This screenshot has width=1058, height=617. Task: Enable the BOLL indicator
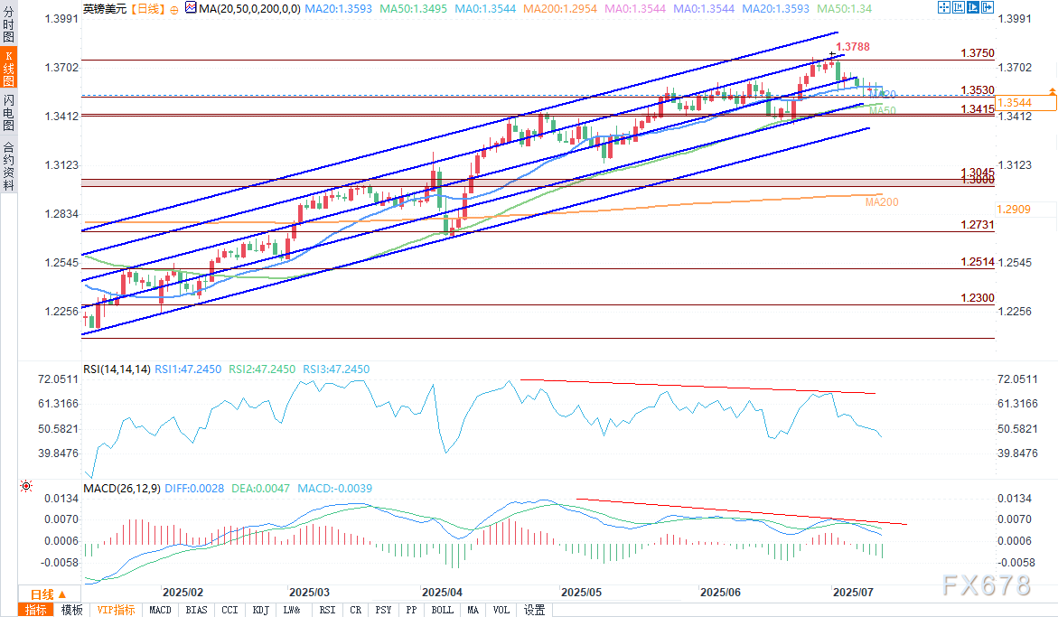point(442,610)
